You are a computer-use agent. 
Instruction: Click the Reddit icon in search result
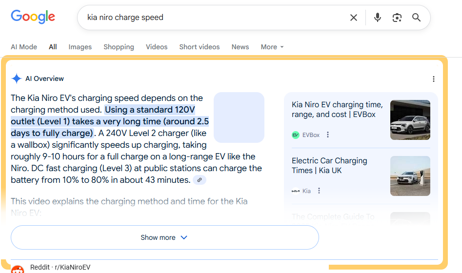18,269
